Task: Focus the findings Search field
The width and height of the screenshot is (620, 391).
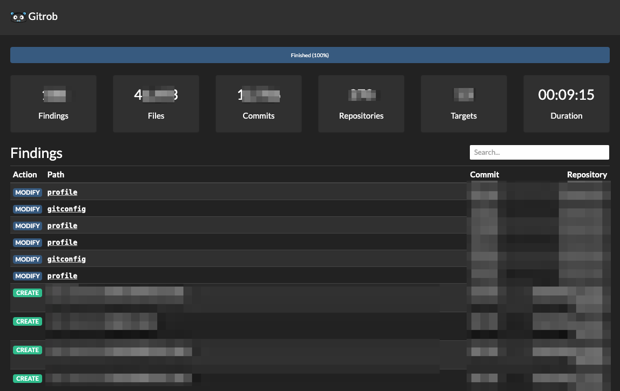Action: click(x=539, y=153)
